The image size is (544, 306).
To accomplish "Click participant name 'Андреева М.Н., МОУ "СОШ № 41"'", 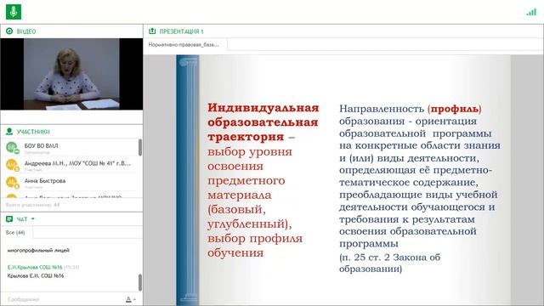I will coord(77,163).
